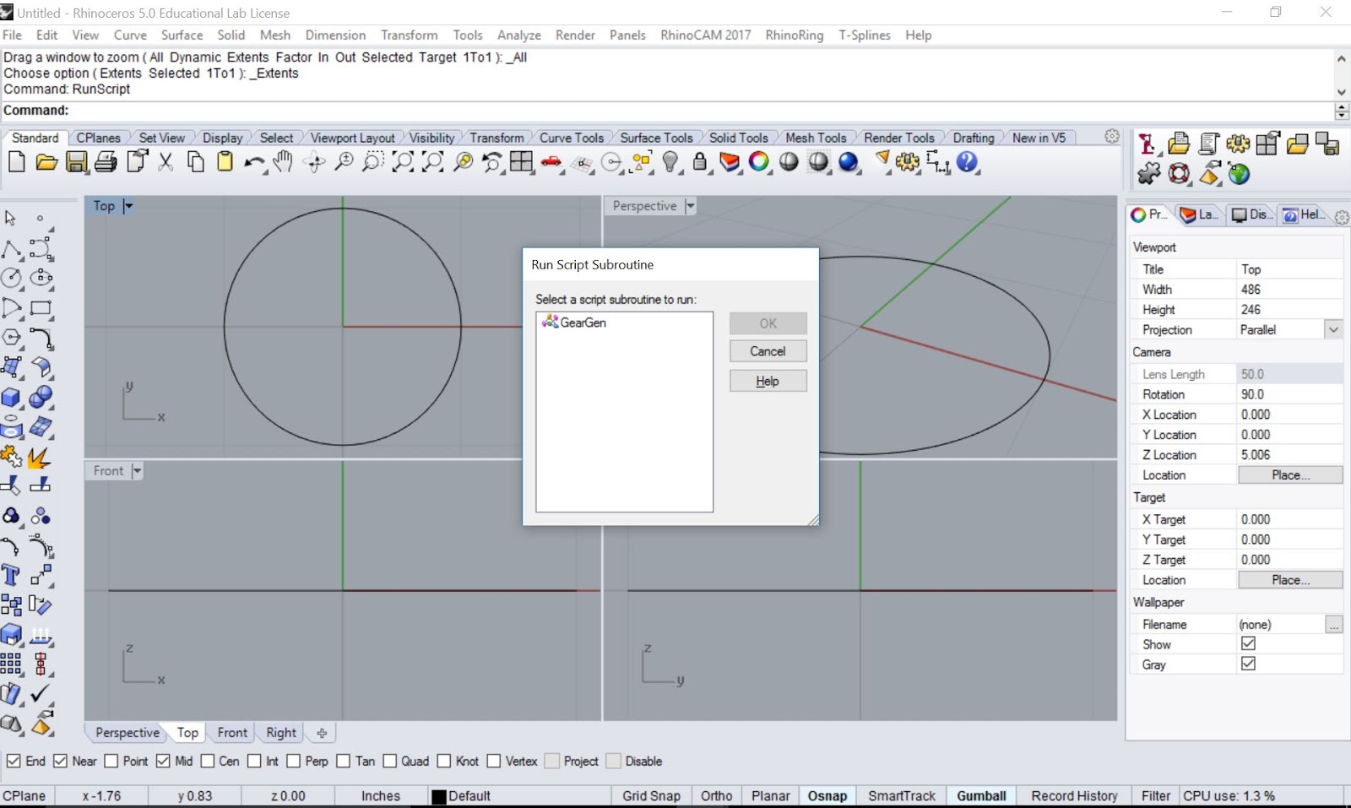Screen dimensions: 1351x808
Task: Toggle the Mid osnap checkbox
Action: (x=163, y=761)
